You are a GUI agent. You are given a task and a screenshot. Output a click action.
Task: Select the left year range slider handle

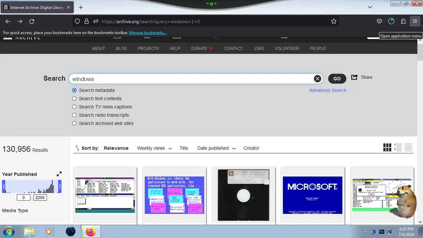click(4, 186)
